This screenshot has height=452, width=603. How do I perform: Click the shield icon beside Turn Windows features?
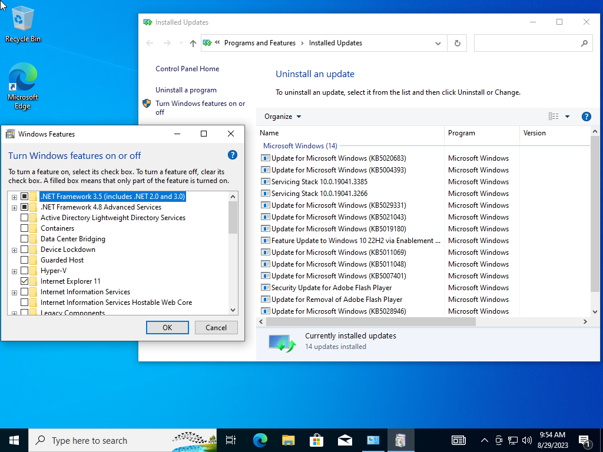coord(147,104)
